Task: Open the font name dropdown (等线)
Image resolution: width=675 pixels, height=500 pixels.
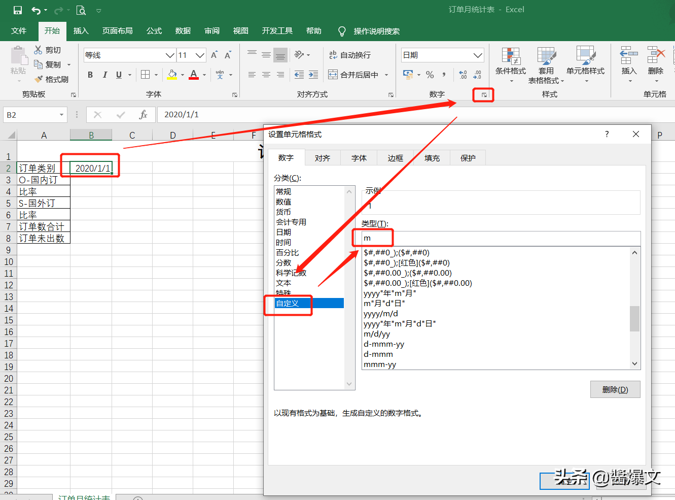Action: 170,55
